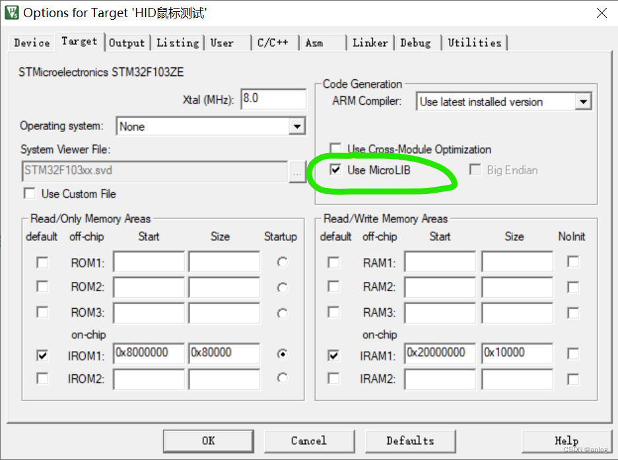
Task: Edit the IROM1 Size 0x80000 field
Action: coord(224,353)
